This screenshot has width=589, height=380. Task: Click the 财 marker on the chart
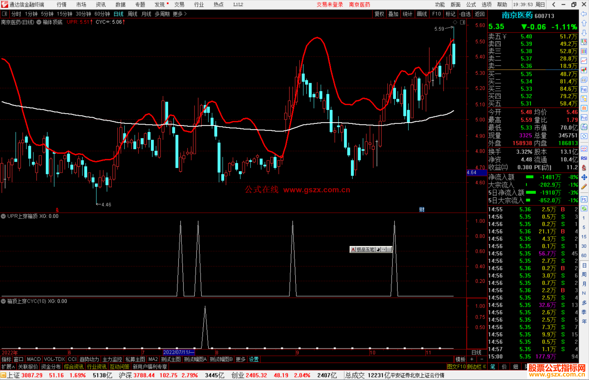pos(422,209)
